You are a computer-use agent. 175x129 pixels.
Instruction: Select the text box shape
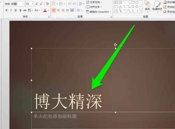tap(116, 2)
